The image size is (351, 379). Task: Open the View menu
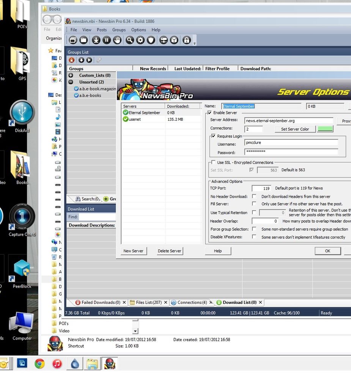(x=87, y=30)
